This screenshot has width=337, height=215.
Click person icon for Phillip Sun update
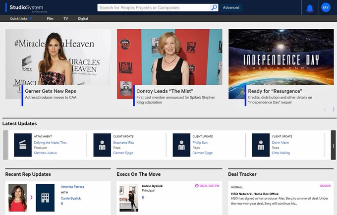pyautogui.click(x=181, y=145)
